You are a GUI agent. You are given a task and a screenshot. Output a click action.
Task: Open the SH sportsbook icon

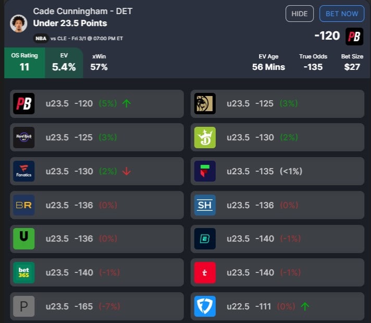pyautogui.click(x=205, y=205)
